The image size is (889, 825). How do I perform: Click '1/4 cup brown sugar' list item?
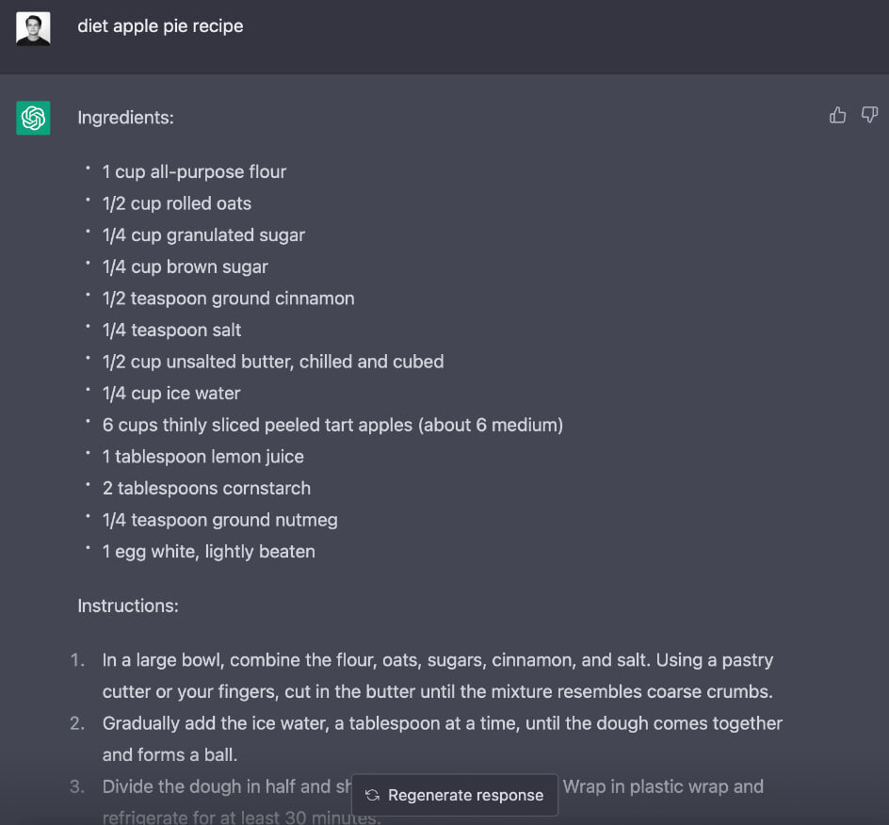pyautogui.click(x=186, y=267)
